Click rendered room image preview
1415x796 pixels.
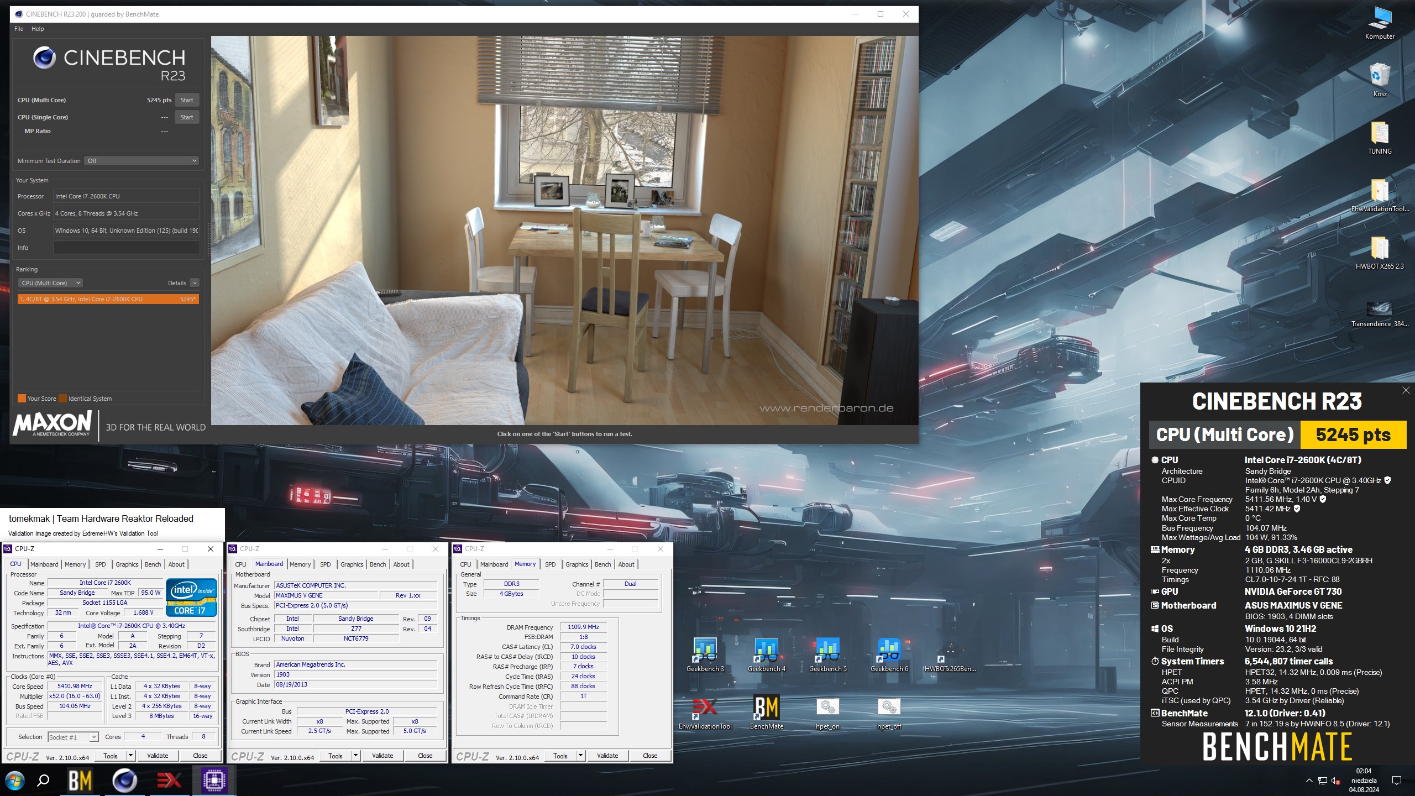[x=564, y=231]
